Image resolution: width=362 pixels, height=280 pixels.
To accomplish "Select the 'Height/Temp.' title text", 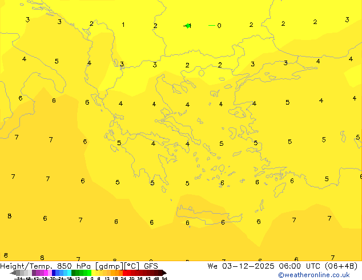I will coord(26,266).
